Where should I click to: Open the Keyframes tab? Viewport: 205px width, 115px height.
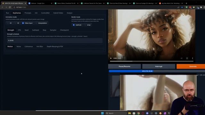[17, 13]
